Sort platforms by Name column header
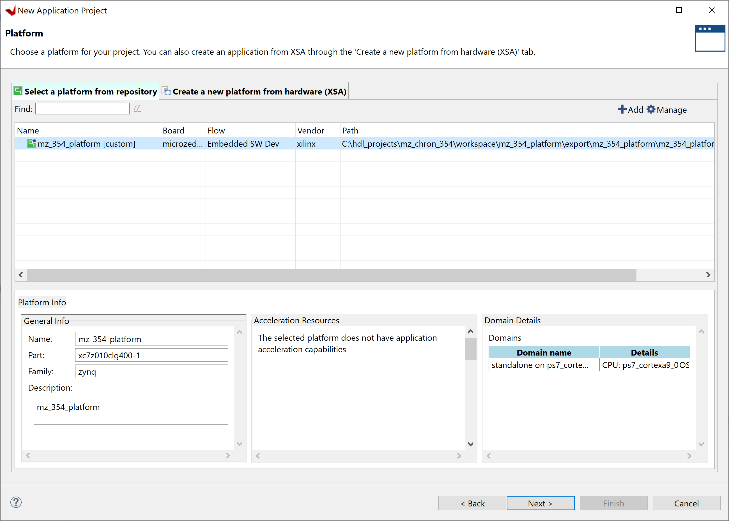 [x=28, y=131]
